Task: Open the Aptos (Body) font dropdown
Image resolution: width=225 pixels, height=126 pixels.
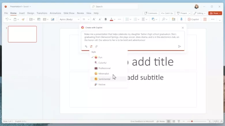Action: 69,19
